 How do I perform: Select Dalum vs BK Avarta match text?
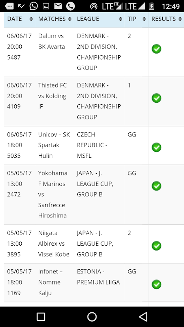pos(52,41)
